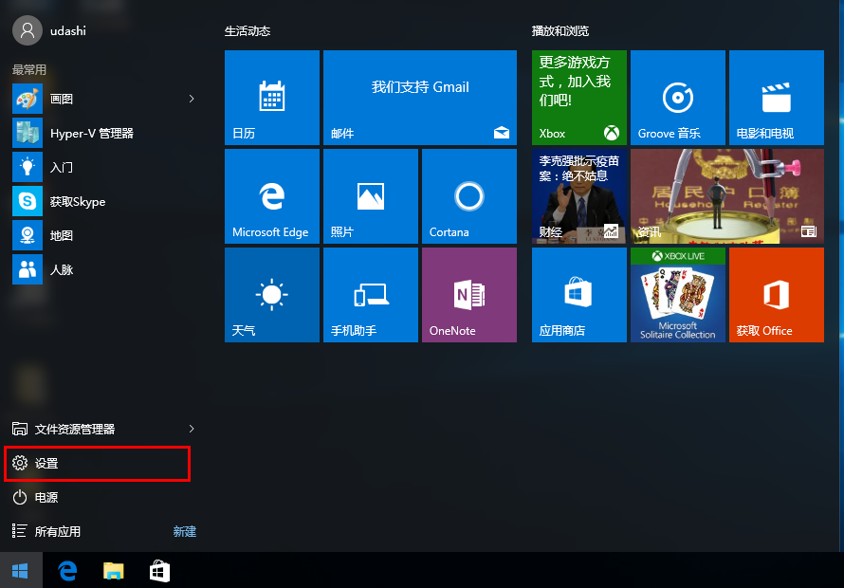Open the 人脉 People app

tap(102, 269)
